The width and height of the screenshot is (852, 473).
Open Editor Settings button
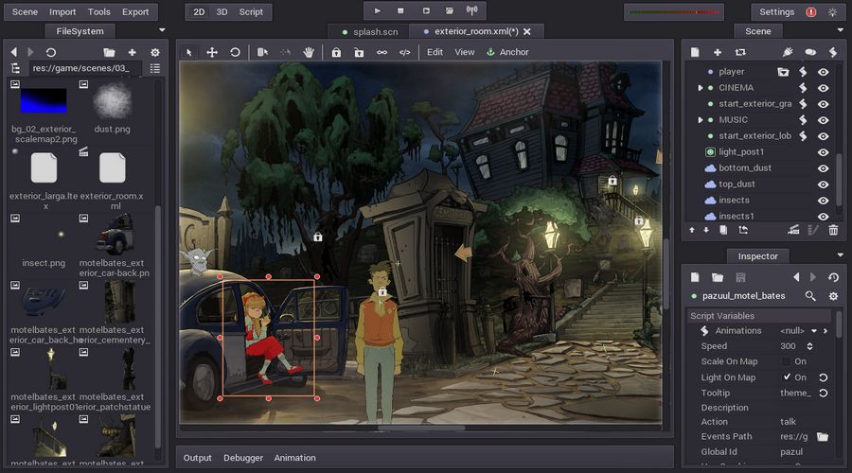click(776, 12)
